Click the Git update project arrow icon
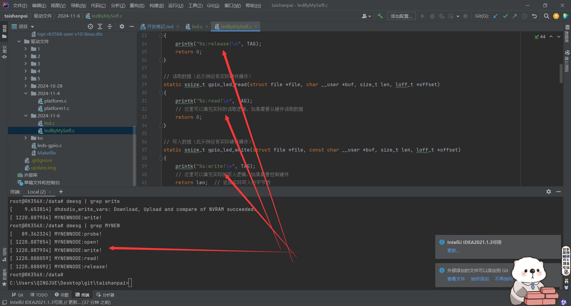Image resolution: width=571 pixels, height=306 pixels. pyautogui.click(x=495, y=16)
